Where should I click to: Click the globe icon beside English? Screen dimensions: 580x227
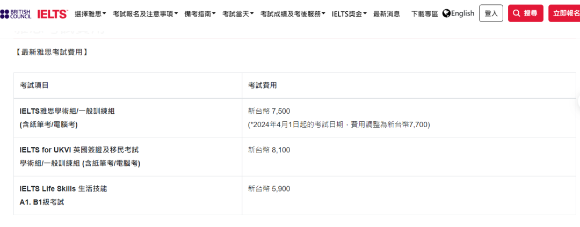(x=446, y=13)
